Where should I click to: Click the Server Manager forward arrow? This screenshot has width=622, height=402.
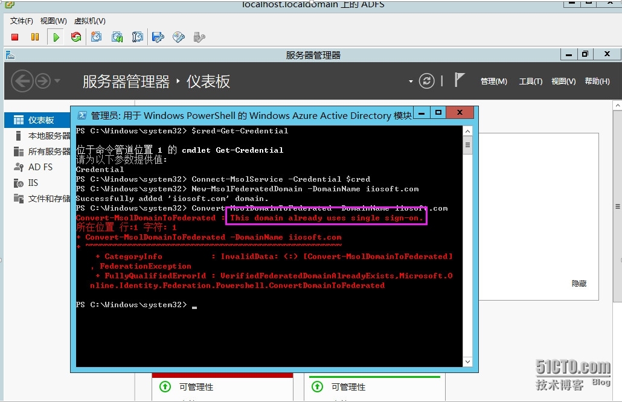point(43,81)
